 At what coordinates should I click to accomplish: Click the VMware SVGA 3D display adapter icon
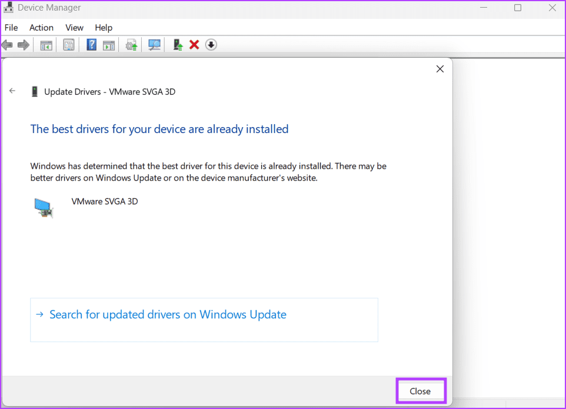pos(44,207)
